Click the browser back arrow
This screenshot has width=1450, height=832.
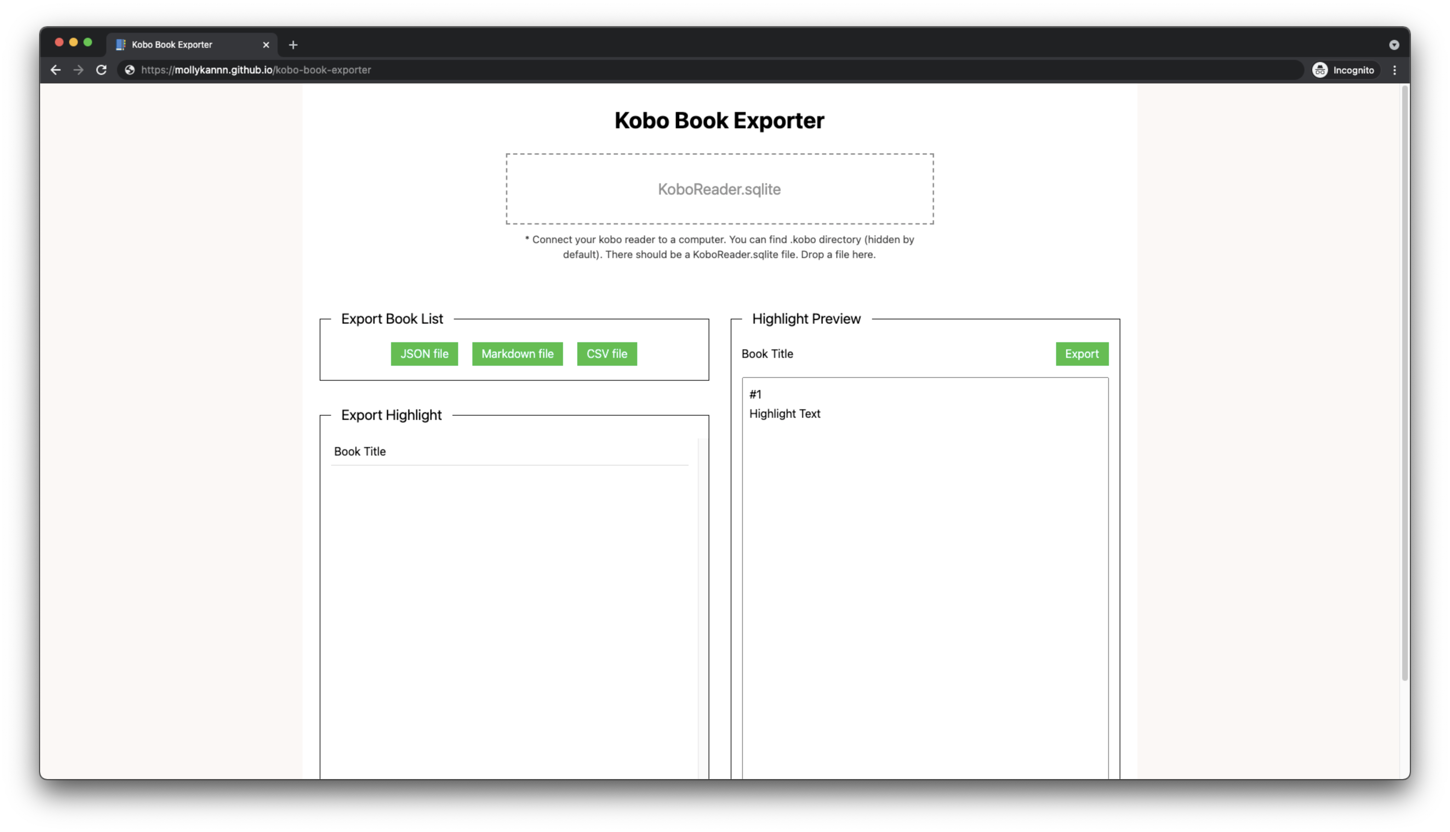(x=55, y=70)
